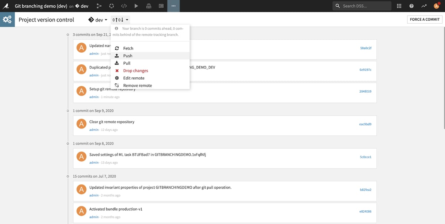This screenshot has width=445, height=224.
Task: Click the Dataiku bird logo
Action: (x=6, y=6)
